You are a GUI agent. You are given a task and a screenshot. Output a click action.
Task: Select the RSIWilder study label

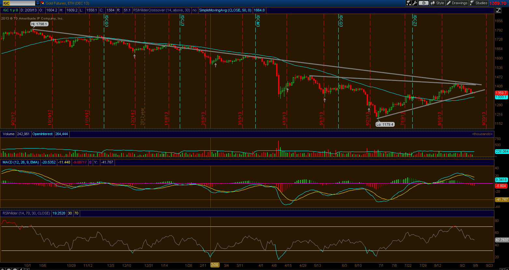[26, 213]
